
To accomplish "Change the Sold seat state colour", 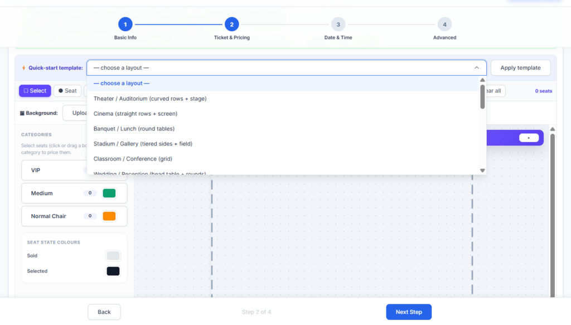I will coord(113,255).
